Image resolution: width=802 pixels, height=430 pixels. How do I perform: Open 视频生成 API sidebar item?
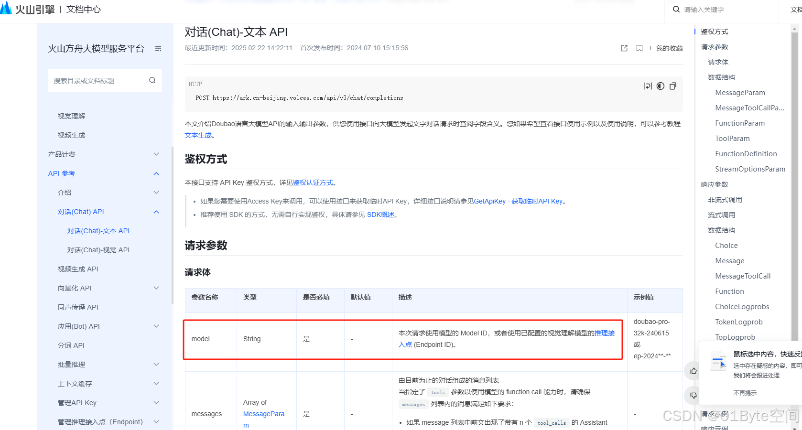[x=78, y=269]
